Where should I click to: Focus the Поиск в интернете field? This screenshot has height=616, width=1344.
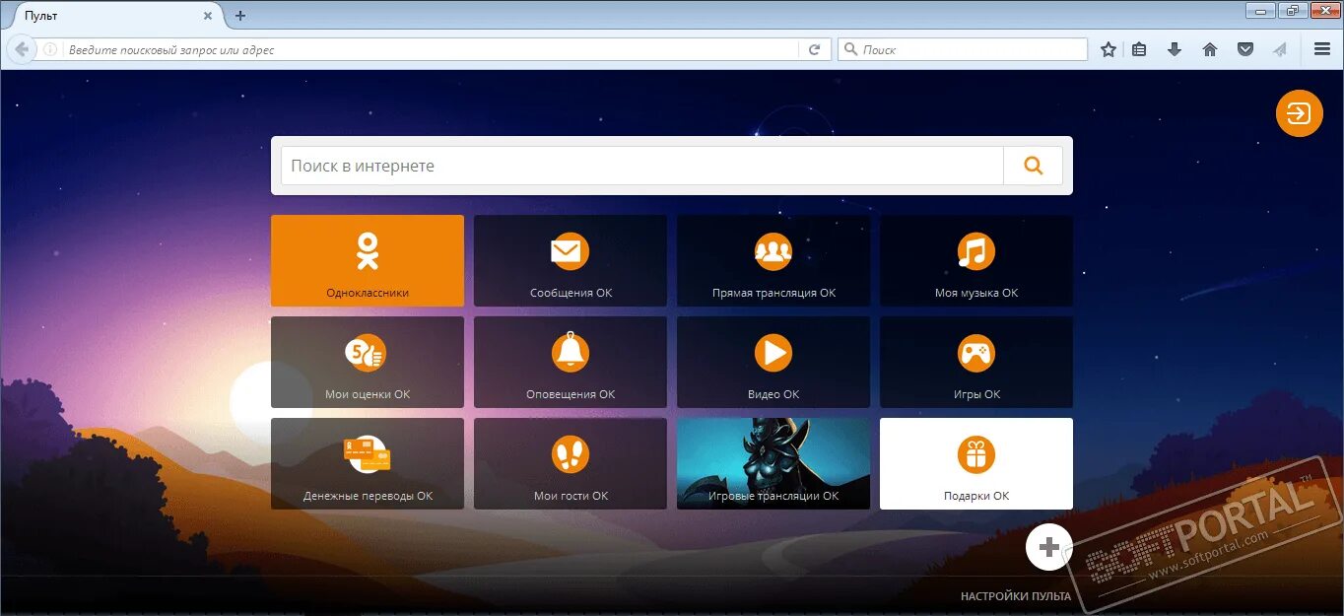pyautogui.click(x=642, y=166)
